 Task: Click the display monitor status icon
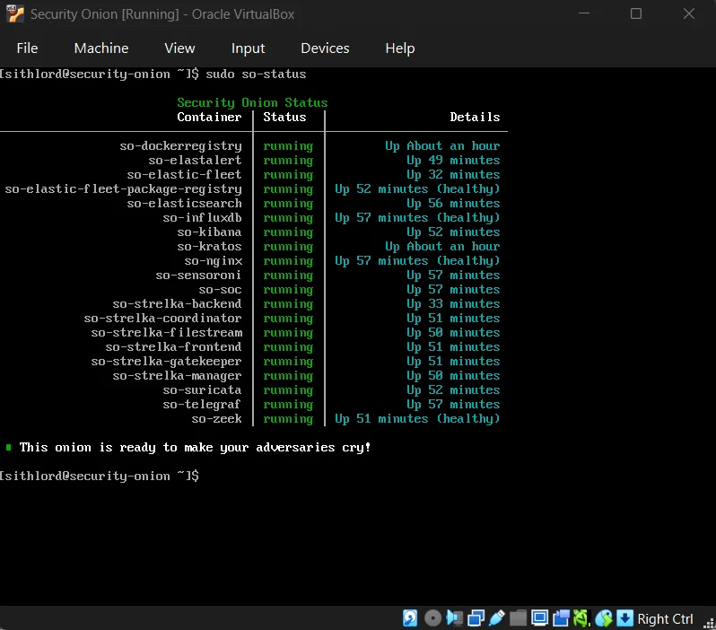point(539,618)
